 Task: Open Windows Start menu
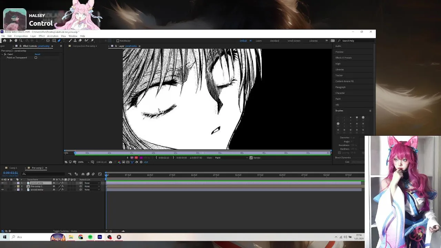pyautogui.click(x=4, y=237)
